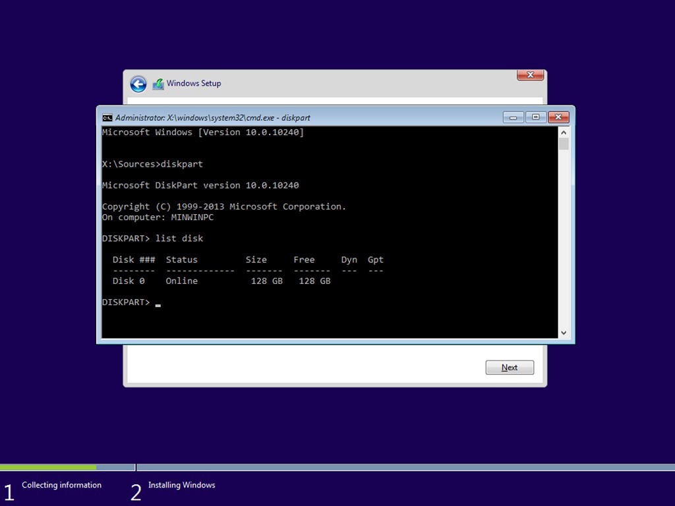The width and height of the screenshot is (675, 506).
Task: Click the 128 GB value under Size
Action: tap(267, 281)
